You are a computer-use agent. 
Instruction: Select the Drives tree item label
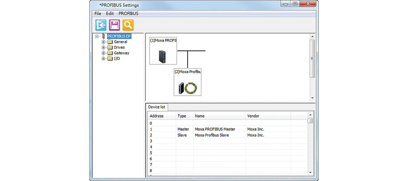coord(119,47)
